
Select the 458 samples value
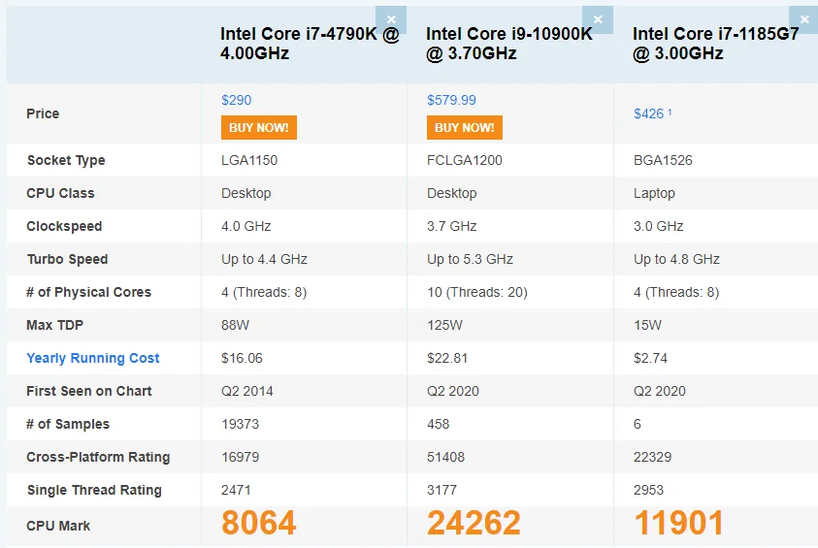(439, 424)
